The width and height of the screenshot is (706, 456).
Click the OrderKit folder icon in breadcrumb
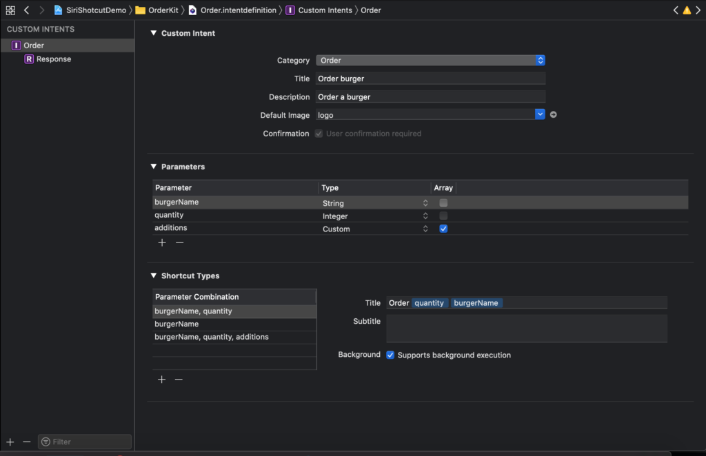pyautogui.click(x=141, y=10)
